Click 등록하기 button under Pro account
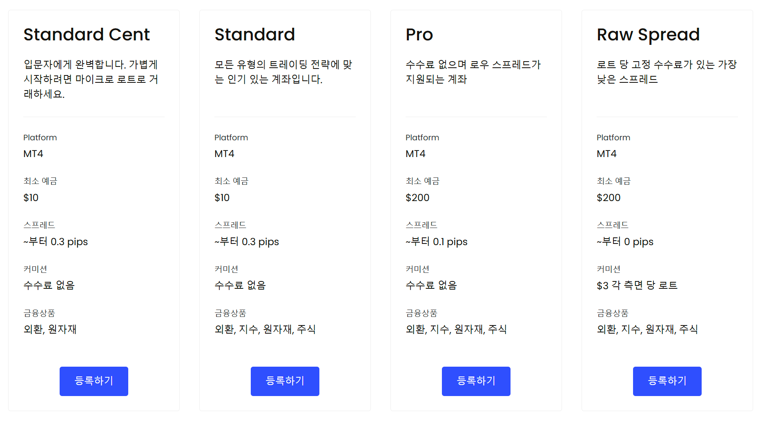The width and height of the screenshot is (767, 425). point(476,381)
